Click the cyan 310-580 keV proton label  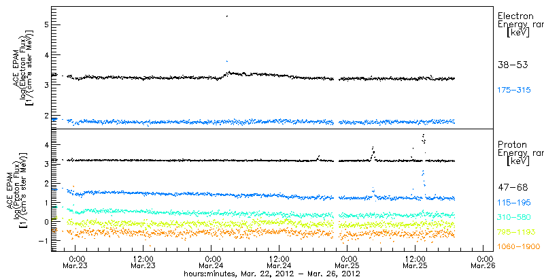point(514,217)
